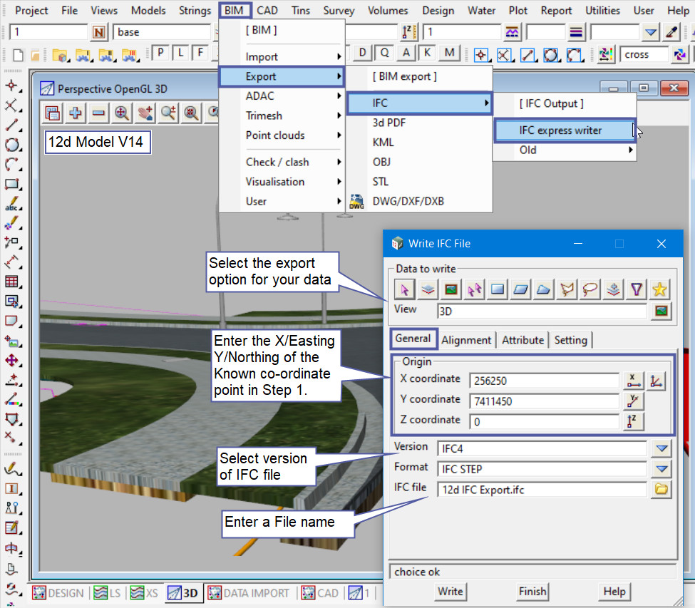Screen dimensions: 695x608
Task: Click the Y coordinate input field
Action: coord(544,401)
